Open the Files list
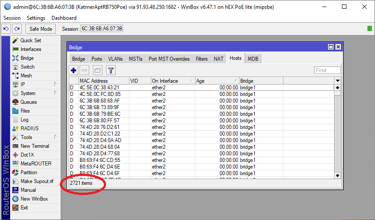Screen dimensions: 375x220 pyautogui.click(x=35, y=111)
